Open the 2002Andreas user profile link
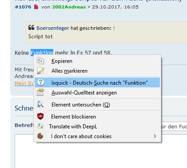187x168 pixels. [69, 7]
